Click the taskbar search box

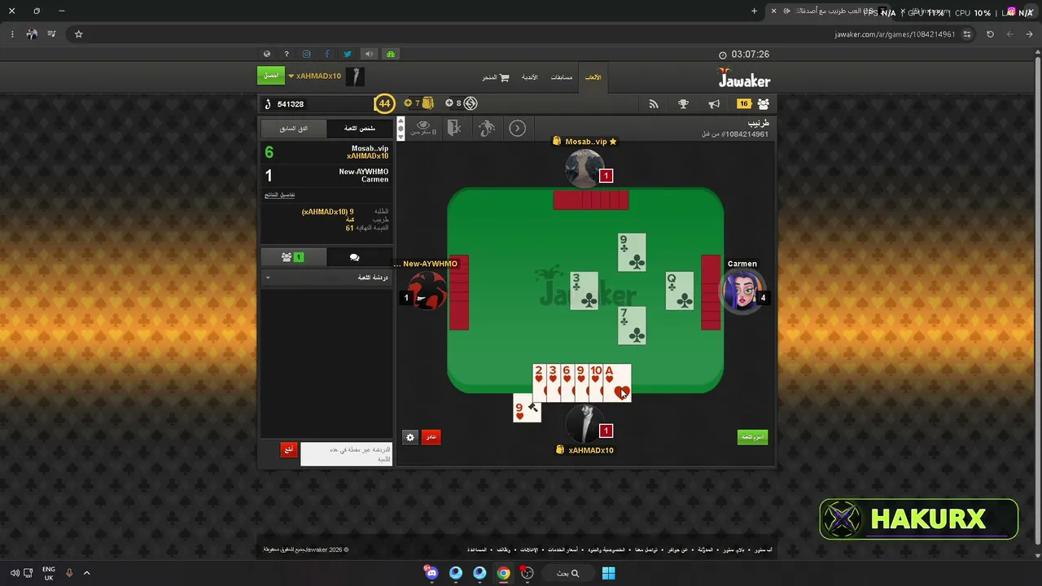pos(568,573)
